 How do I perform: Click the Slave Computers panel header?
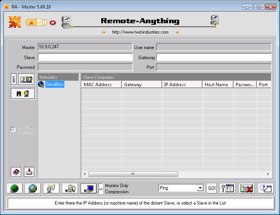click(x=176, y=77)
